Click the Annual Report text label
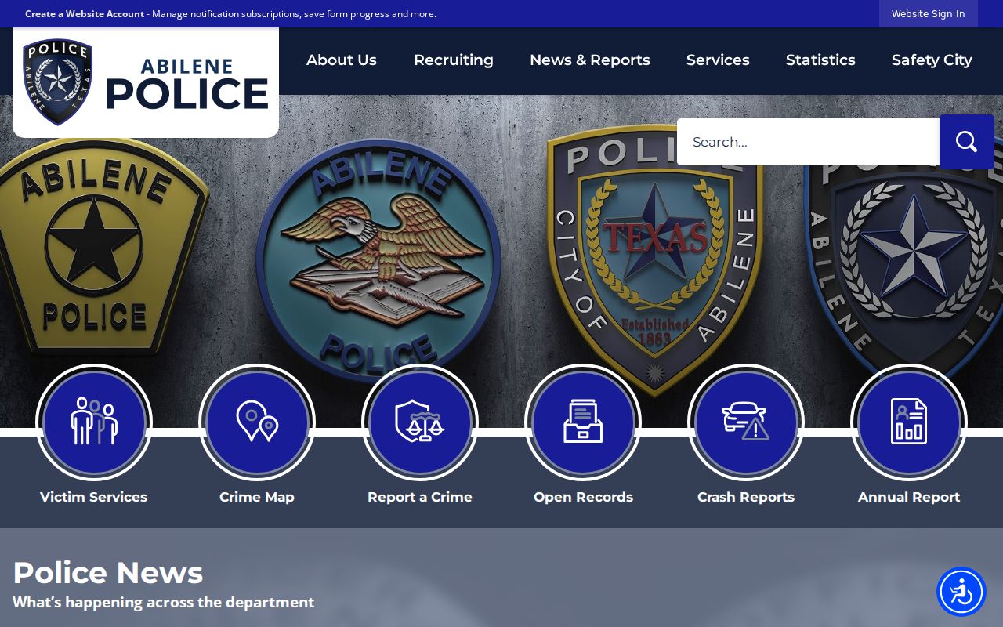The image size is (1003, 627). click(909, 497)
